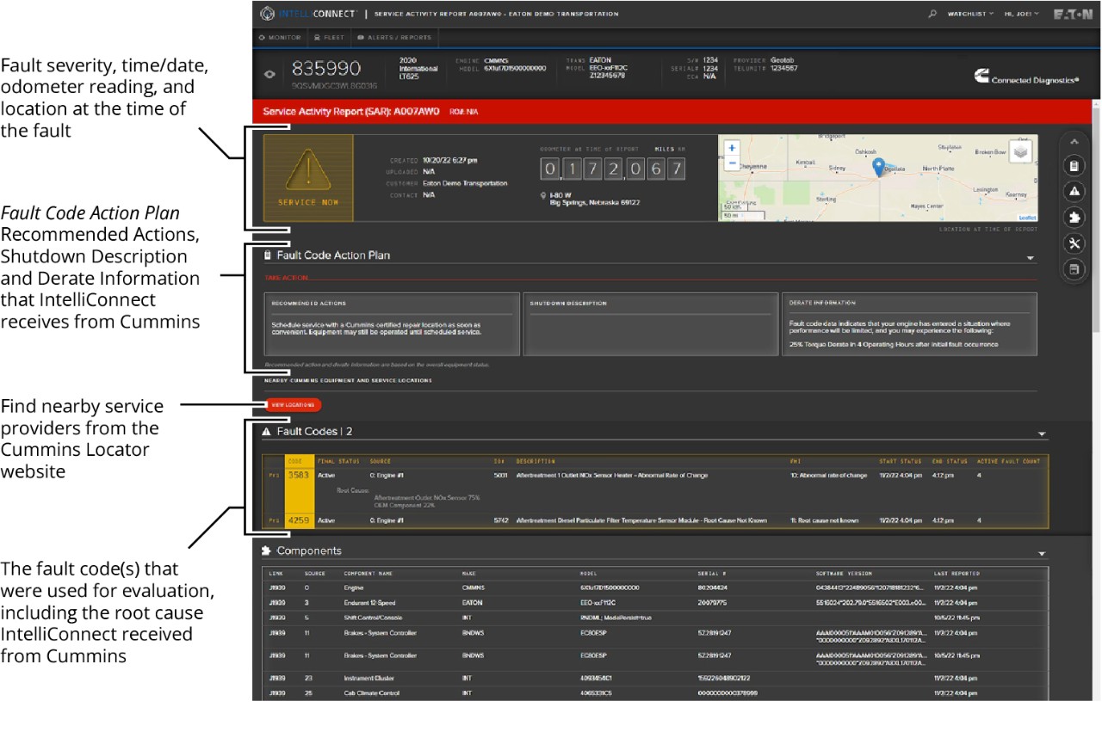Click the IntelliConnect logo icon
The width and height of the screenshot is (1102, 732).
coord(267,14)
